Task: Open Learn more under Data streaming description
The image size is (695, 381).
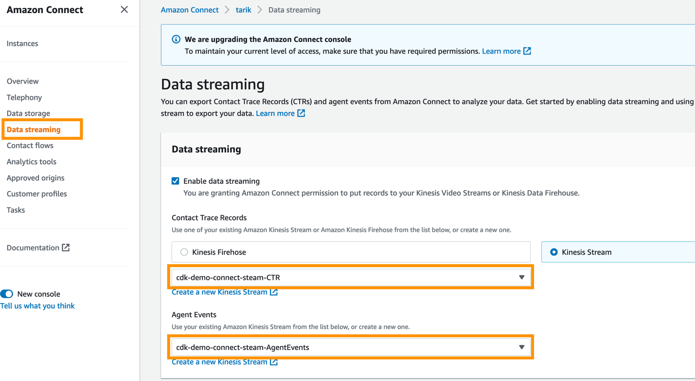Action: click(275, 113)
